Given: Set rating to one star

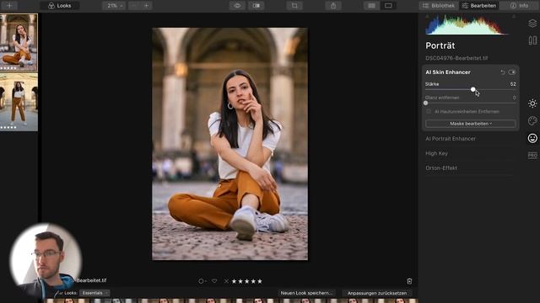Looking at the screenshot, I should [x=235, y=281].
